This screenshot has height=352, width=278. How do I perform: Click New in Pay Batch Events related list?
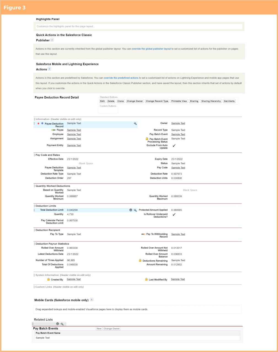pos(99,329)
